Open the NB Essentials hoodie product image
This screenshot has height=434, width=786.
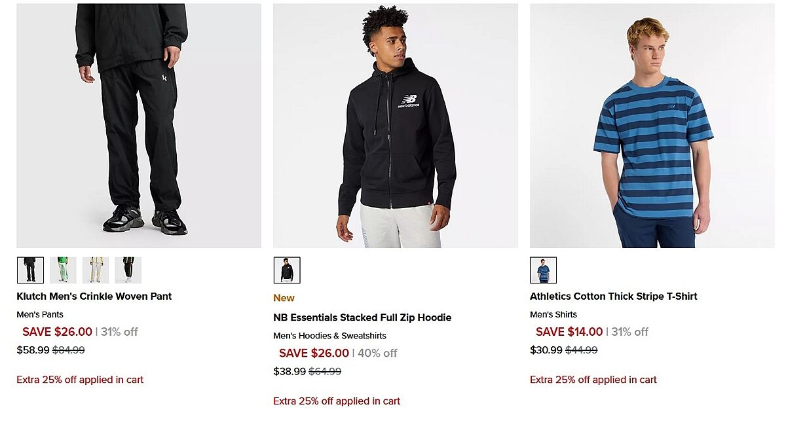pyautogui.click(x=395, y=126)
